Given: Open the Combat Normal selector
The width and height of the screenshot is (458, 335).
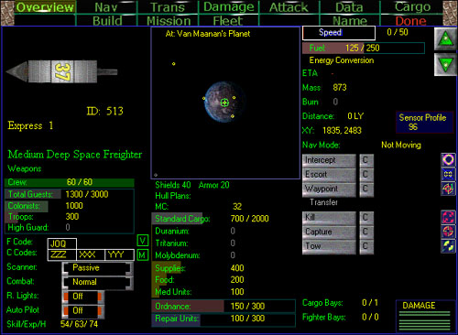Looking at the screenshot, I should (97, 282).
